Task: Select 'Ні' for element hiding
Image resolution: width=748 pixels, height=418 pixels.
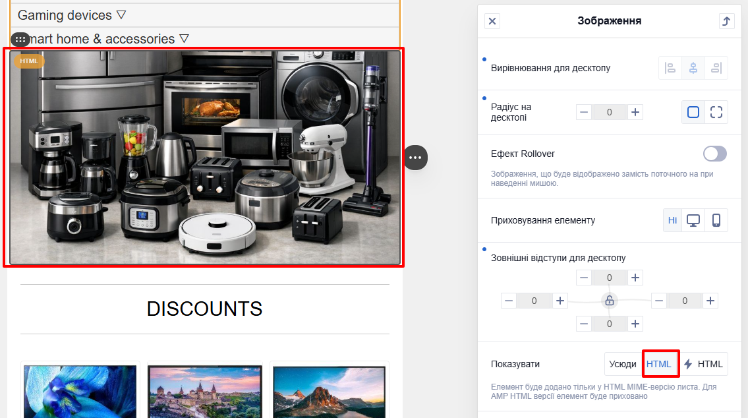Action: (673, 220)
